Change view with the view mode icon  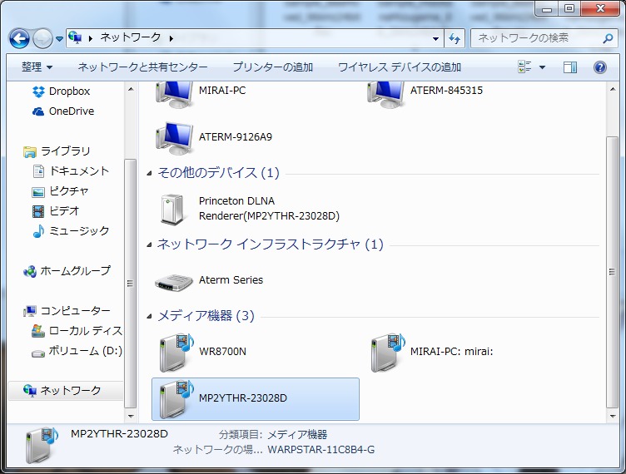click(x=524, y=67)
